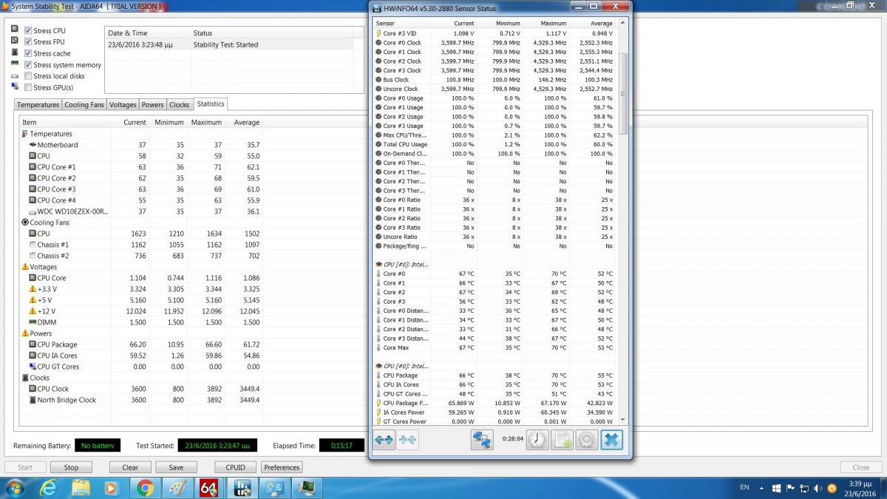The width and height of the screenshot is (887, 499).
Task: Click AIDA64 Item column header
Action: pyautogui.click(x=65, y=123)
